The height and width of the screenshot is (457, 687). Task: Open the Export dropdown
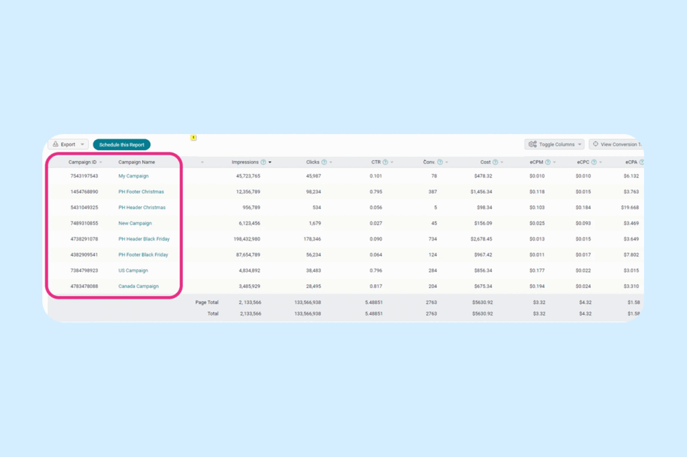68,145
